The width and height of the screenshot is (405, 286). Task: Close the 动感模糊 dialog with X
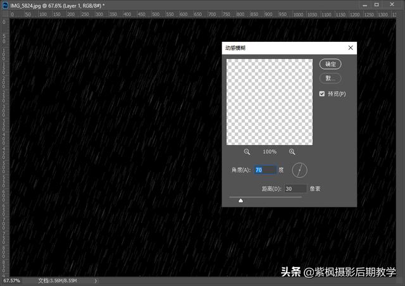(350, 47)
